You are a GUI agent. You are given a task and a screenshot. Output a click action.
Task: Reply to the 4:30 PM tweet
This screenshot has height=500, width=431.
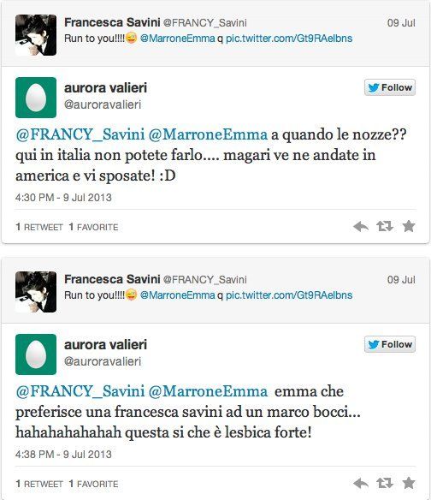(x=361, y=226)
